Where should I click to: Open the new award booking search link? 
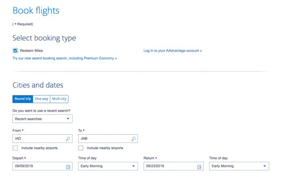64,58
